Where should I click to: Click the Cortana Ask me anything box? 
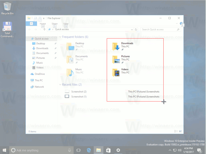coord(41,150)
